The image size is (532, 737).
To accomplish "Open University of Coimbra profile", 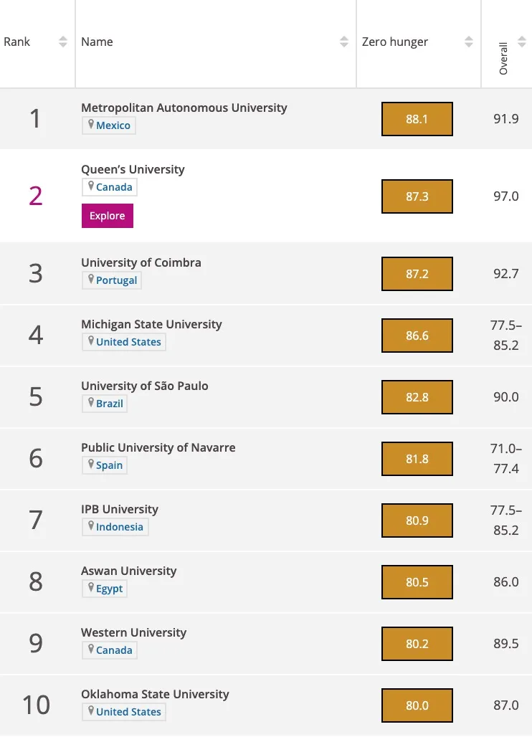I will coord(141,262).
